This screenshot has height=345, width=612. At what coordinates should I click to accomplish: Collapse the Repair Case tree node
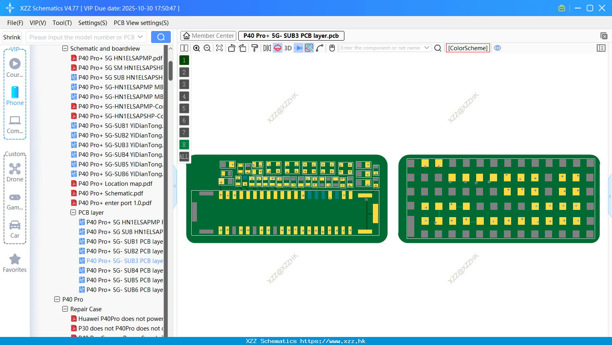tap(65, 309)
